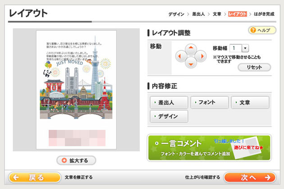The height and width of the screenshot is (189, 284).
Task: Open the 移動幅 dropdown arrow
Action: click(245, 48)
